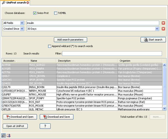This screenshot has width=168, height=139.
Task: Open help with the question mark button
Action: (x=45, y=126)
